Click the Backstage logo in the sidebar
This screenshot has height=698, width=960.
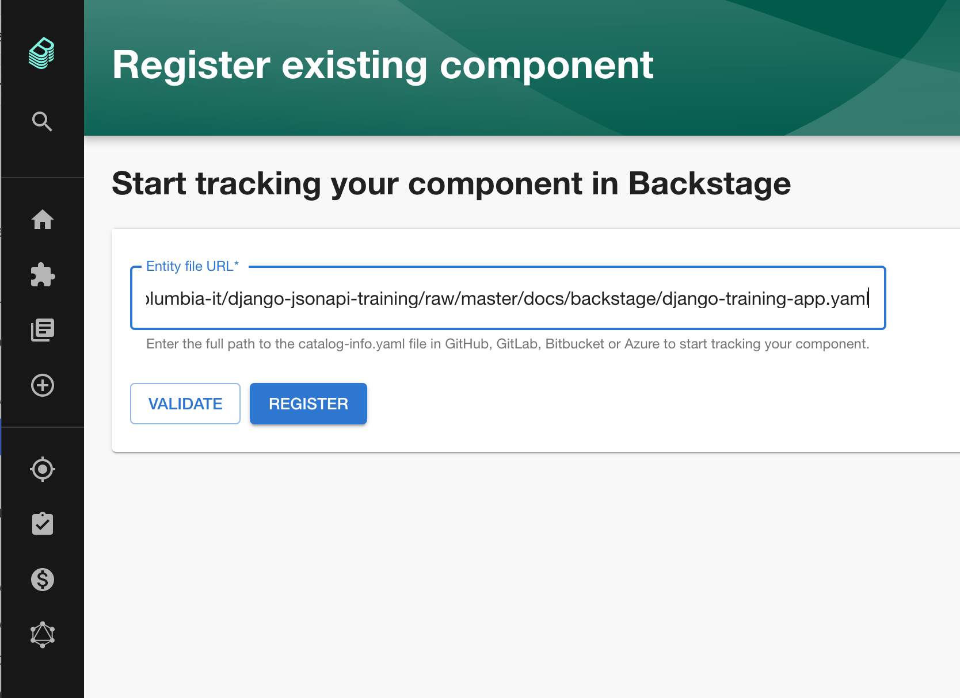[x=42, y=53]
